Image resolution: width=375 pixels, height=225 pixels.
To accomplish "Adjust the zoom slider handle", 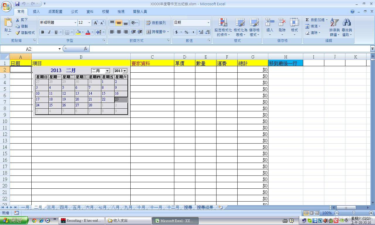I will pos(354,213).
